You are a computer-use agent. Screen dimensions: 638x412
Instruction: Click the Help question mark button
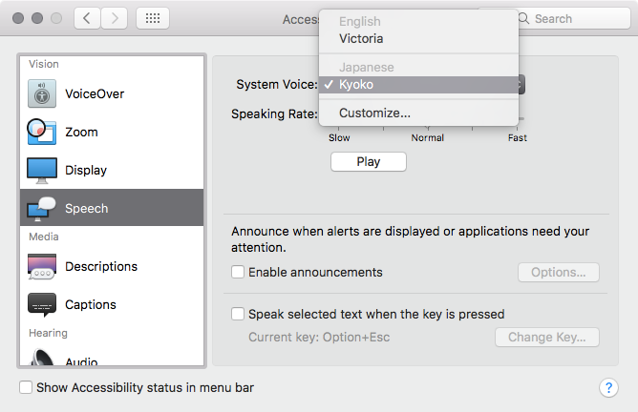(608, 387)
